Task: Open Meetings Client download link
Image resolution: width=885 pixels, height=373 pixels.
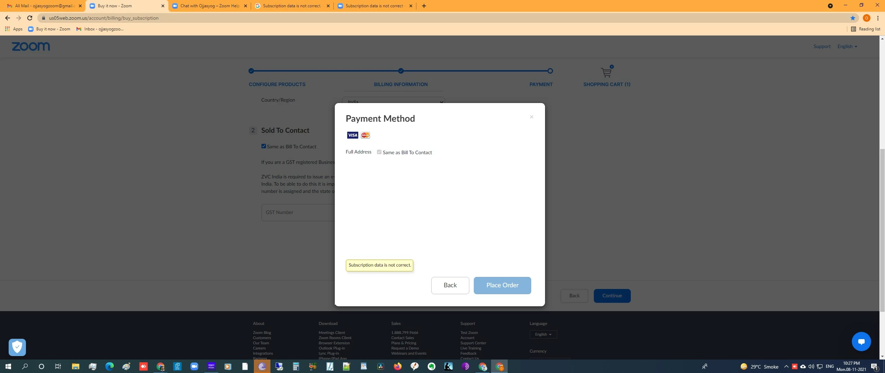Action: click(x=332, y=333)
